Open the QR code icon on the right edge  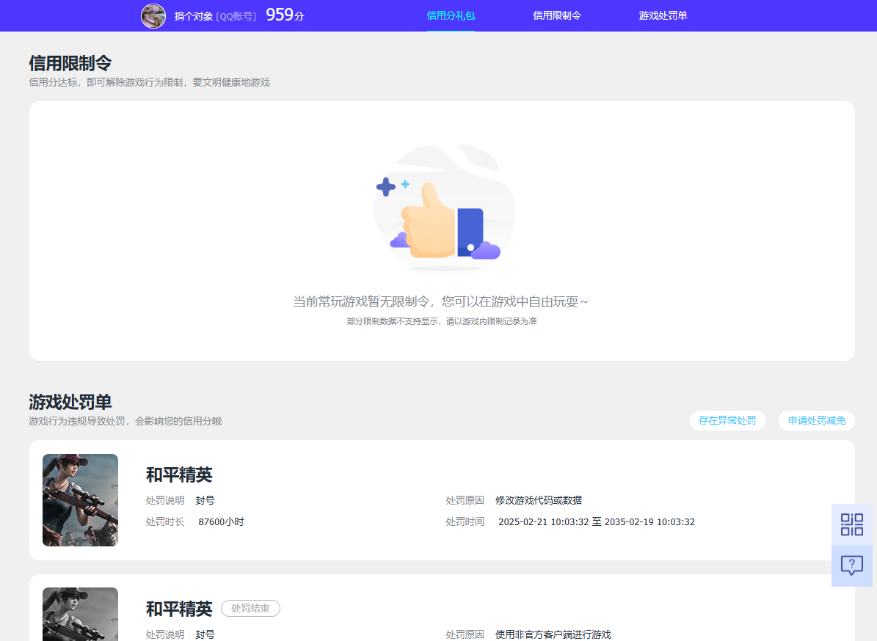click(851, 524)
